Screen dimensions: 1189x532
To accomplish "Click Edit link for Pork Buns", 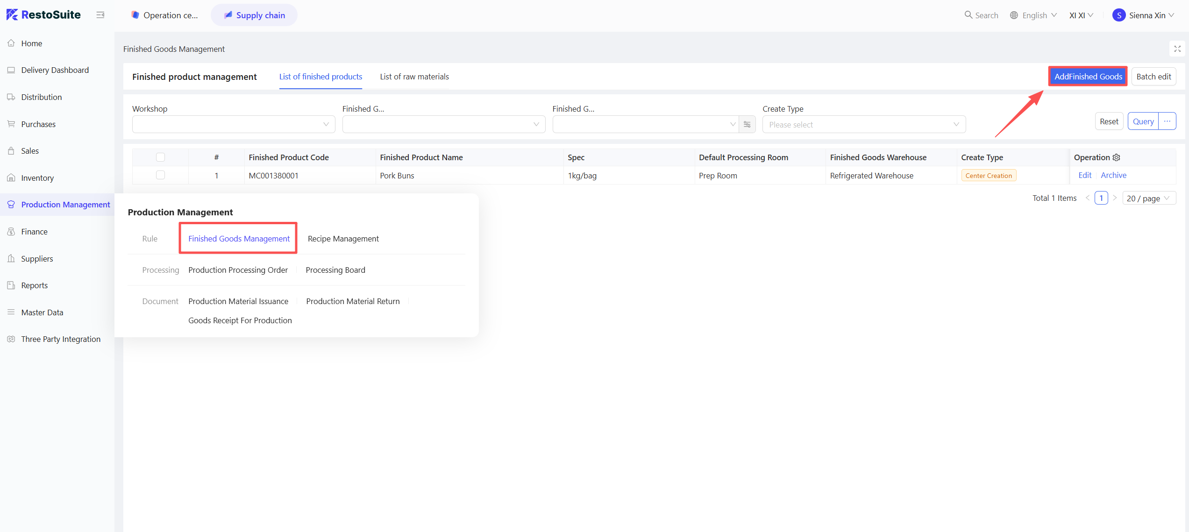I will pos(1084,175).
